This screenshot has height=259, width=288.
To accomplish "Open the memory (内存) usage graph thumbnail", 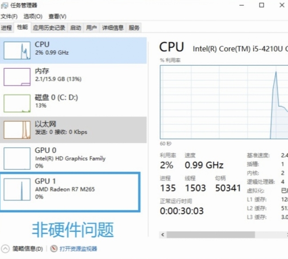I will (17, 77).
